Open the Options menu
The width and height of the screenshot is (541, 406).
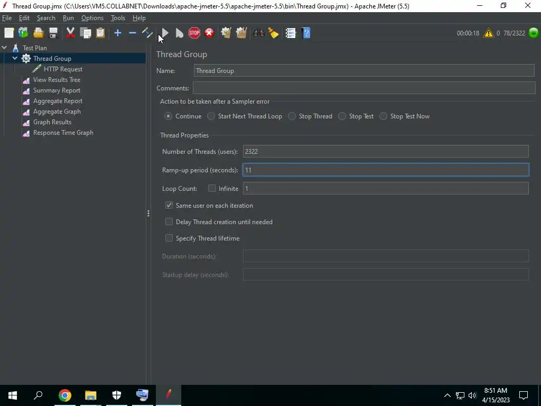(92, 18)
